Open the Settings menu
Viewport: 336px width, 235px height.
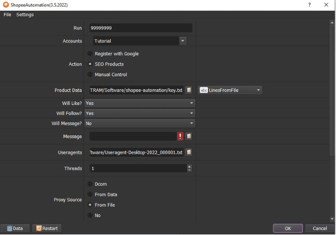[25, 14]
